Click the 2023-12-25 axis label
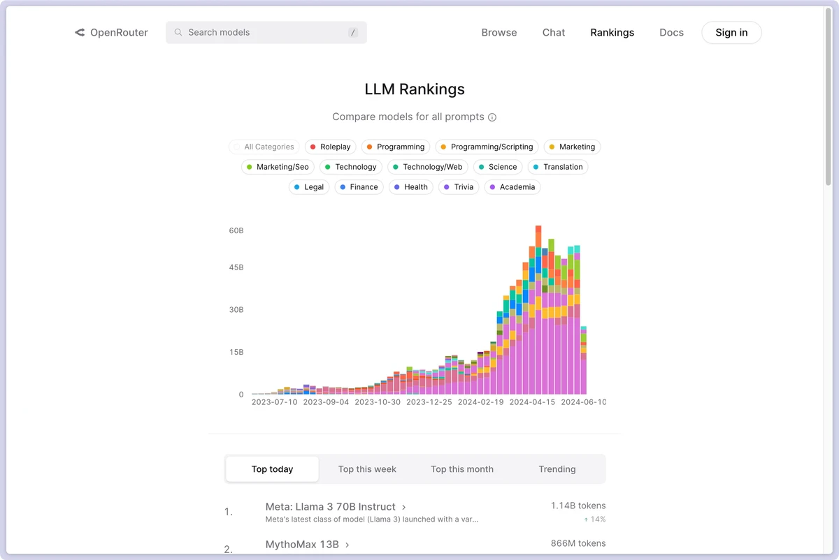Viewport: 839px width, 560px height. pos(429,402)
